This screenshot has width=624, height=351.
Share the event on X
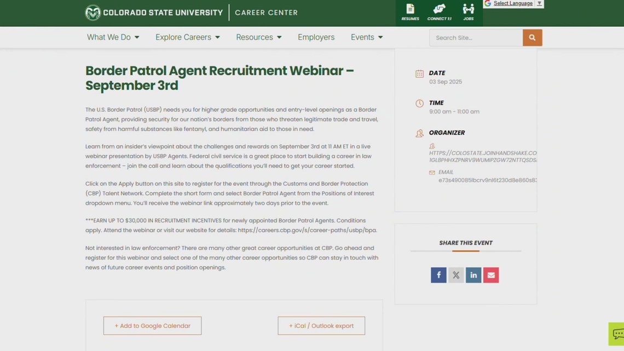(x=455, y=275)
